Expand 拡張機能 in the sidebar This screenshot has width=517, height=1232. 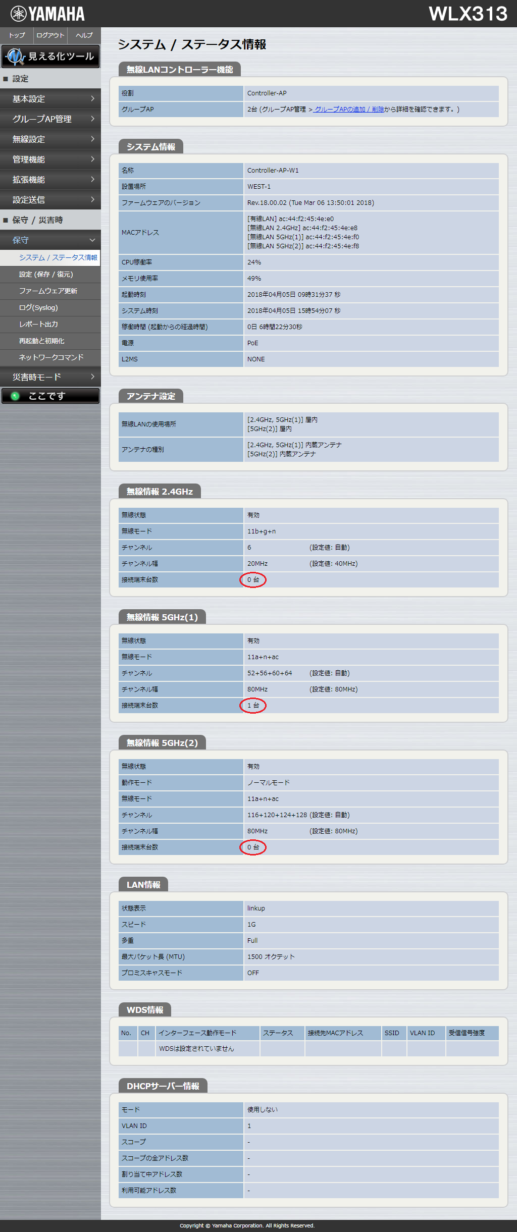tap(50, 180)
